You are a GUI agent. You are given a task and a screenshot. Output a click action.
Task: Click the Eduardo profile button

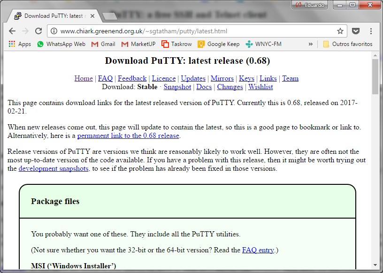[x=310, y=5]
